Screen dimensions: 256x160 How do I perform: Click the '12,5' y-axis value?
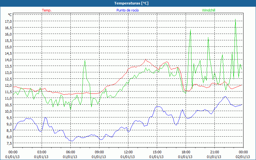[x=9, y=79]
